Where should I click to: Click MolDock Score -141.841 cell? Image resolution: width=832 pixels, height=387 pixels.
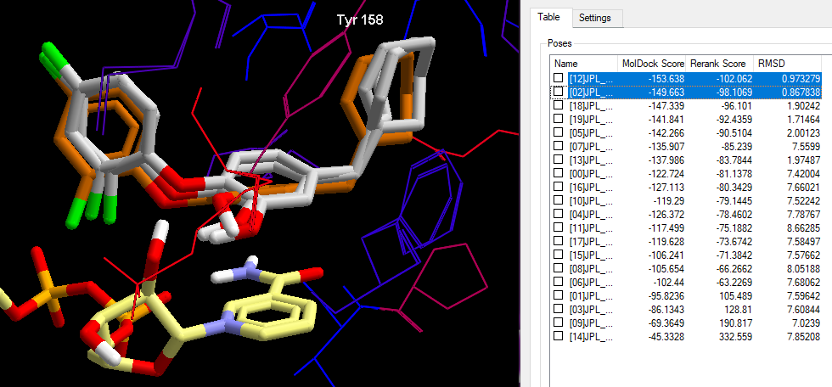[x=666, y=120]
